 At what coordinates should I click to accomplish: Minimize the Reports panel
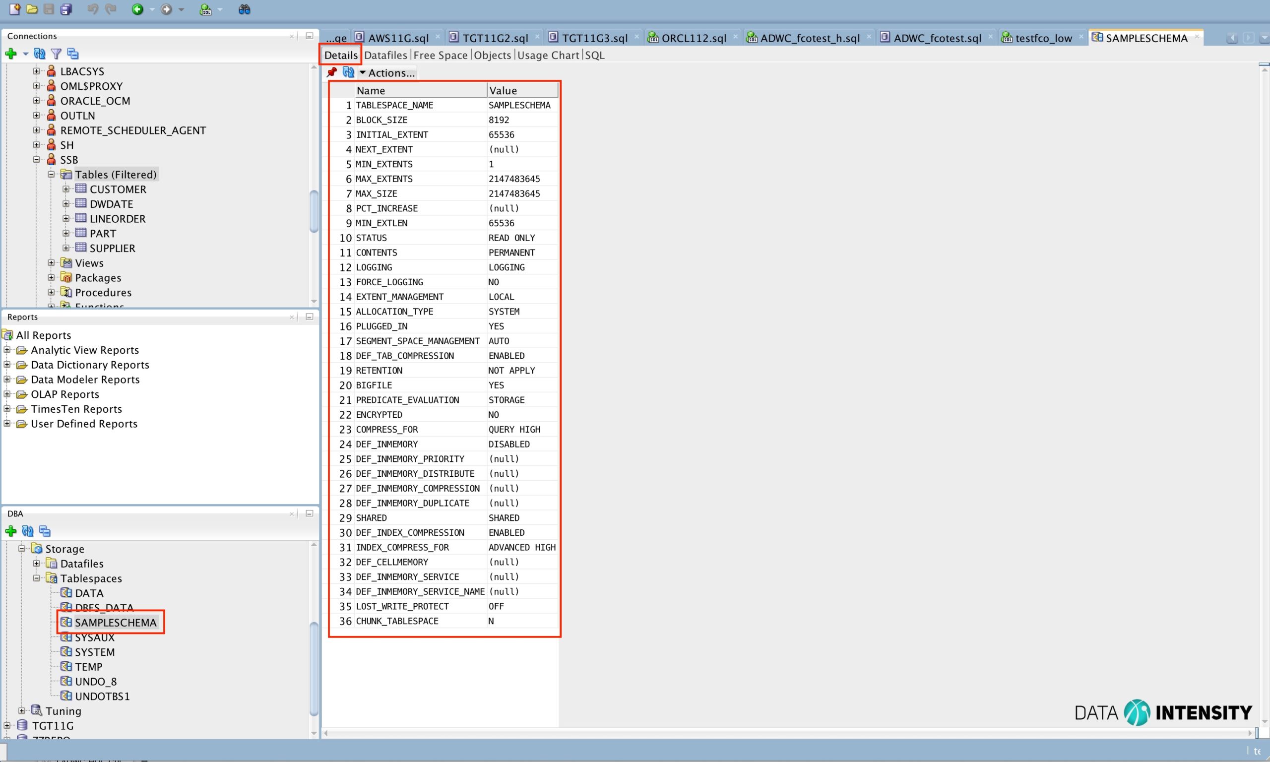(309, 317)
